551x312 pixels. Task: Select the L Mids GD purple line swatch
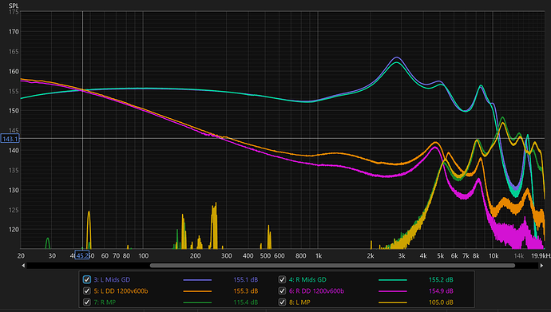pyautogui.click(x=197, y=280)
